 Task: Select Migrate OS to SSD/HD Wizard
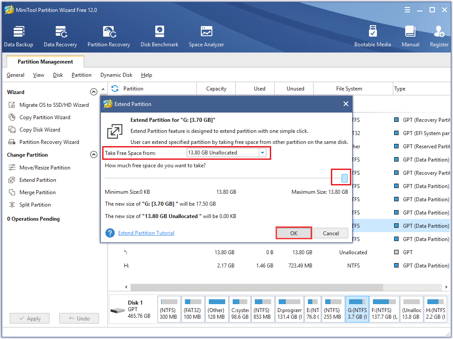pos(54,105)
